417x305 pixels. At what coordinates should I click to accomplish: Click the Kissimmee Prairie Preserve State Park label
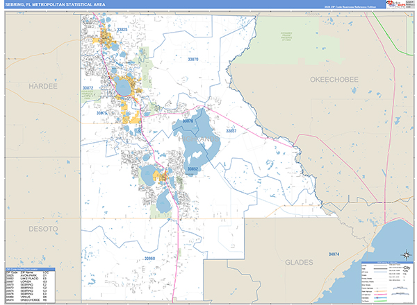click(286, 37)
